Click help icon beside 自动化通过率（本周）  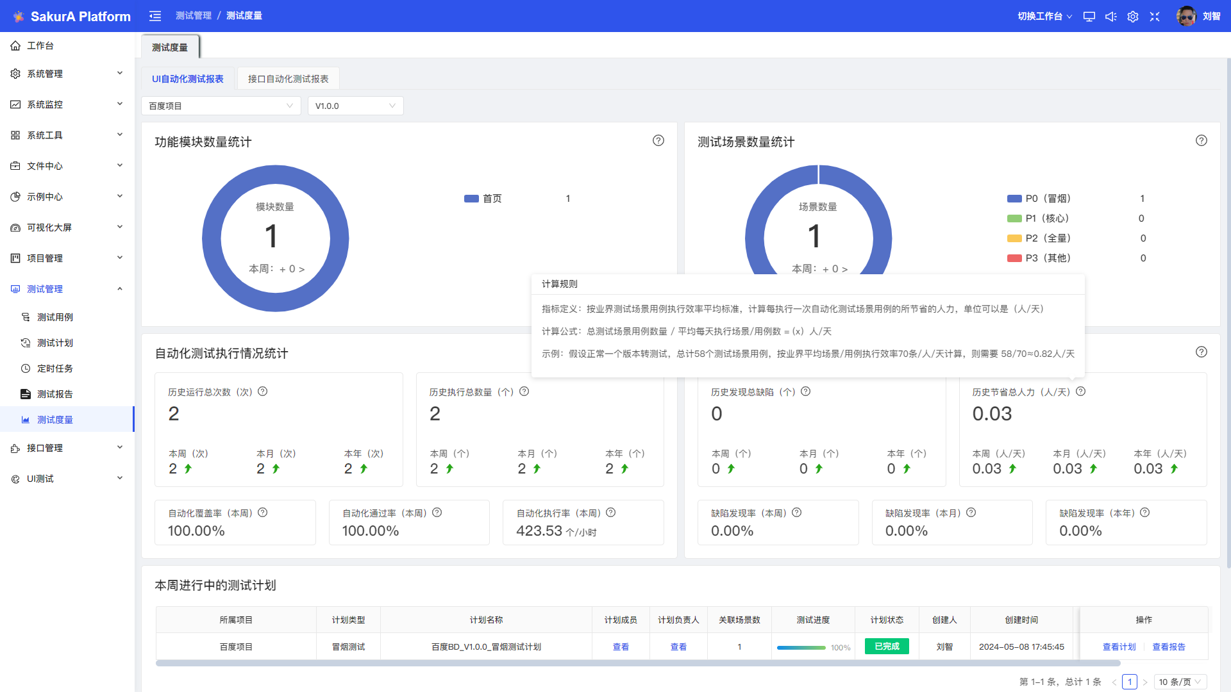[x=437, y=513]
